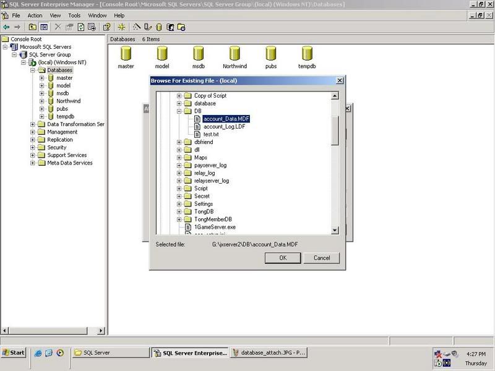495x371 pixels.
Task: Toggle the Show/Hide Console Tree icon
Action: tap(43, 27)
